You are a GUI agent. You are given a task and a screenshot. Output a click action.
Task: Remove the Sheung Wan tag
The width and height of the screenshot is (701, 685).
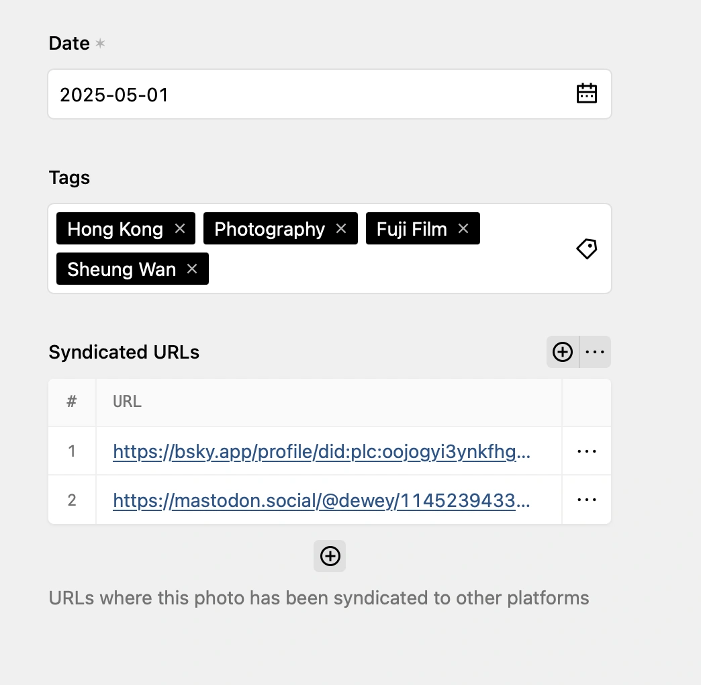point(192,269)
